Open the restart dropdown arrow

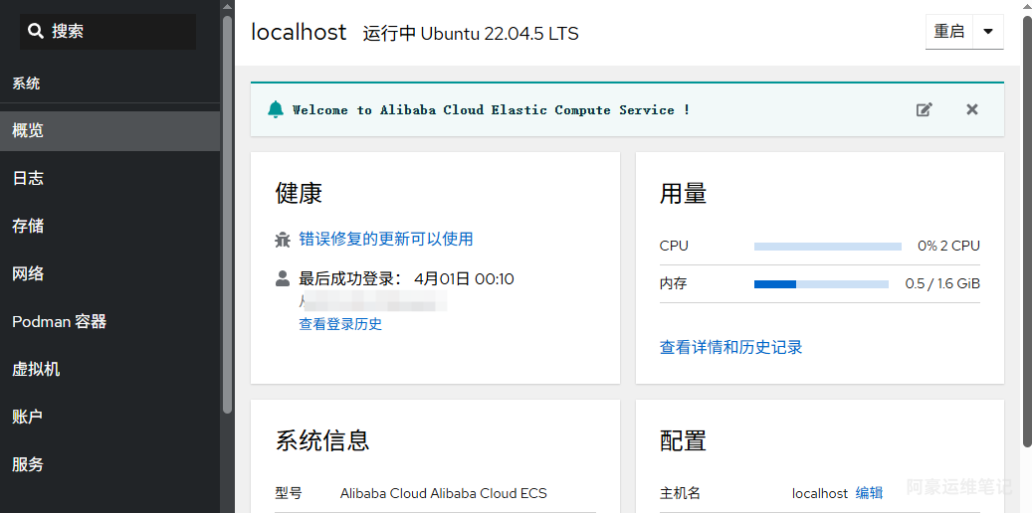(x=988, y=32)
